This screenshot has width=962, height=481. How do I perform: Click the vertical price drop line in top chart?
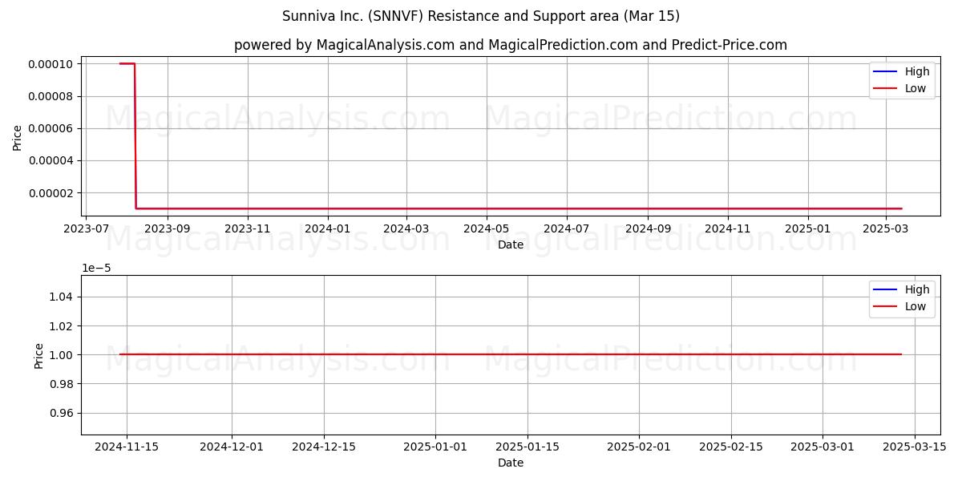135,136
